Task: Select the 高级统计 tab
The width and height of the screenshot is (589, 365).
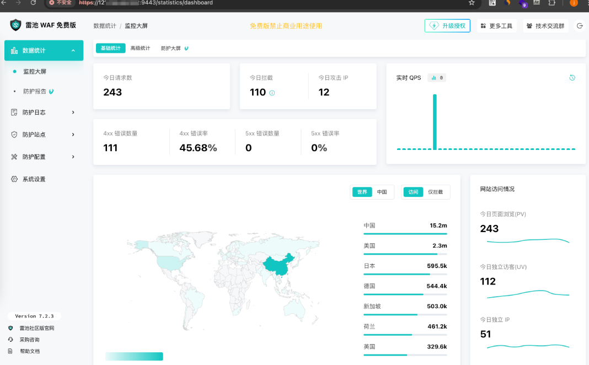Action: [x=140, y=48]
